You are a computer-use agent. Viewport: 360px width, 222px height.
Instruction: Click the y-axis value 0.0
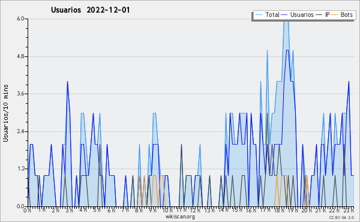point(20,206)
